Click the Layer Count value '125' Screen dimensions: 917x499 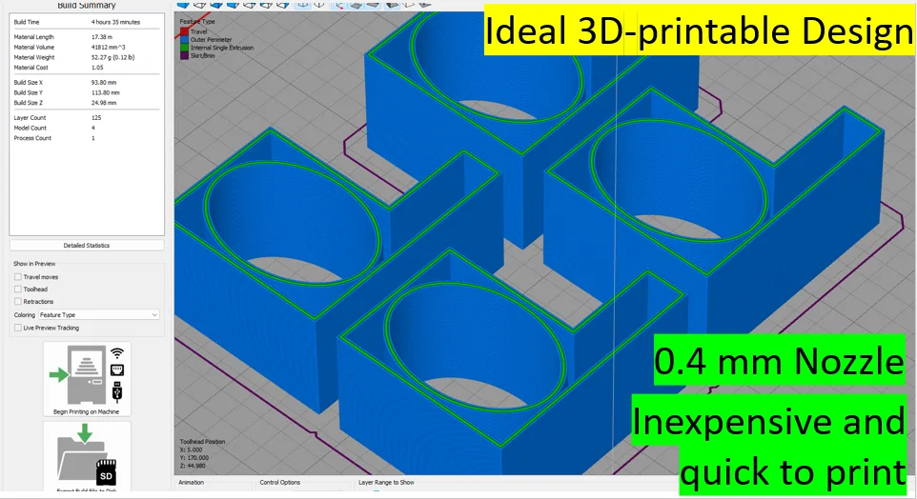pos(96,117)
